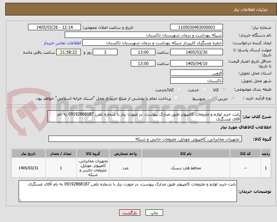
Task: Toggle the اسناد خزانه اسلامی payment checkbox
Action: tap(176, 98)
